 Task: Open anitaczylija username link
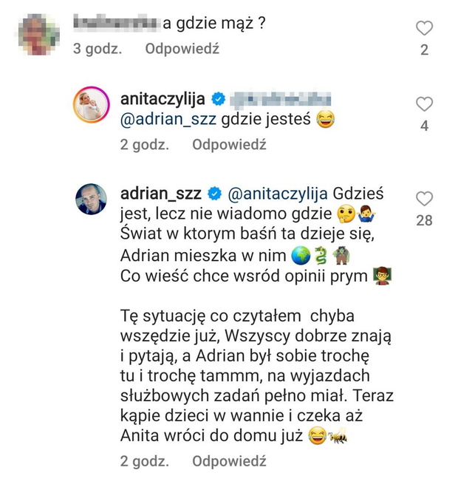tap(163, 99)
